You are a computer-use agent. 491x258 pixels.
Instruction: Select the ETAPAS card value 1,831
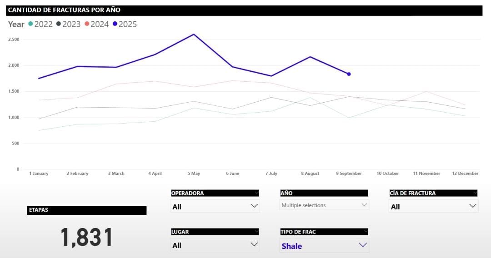(x=86, y=237)
